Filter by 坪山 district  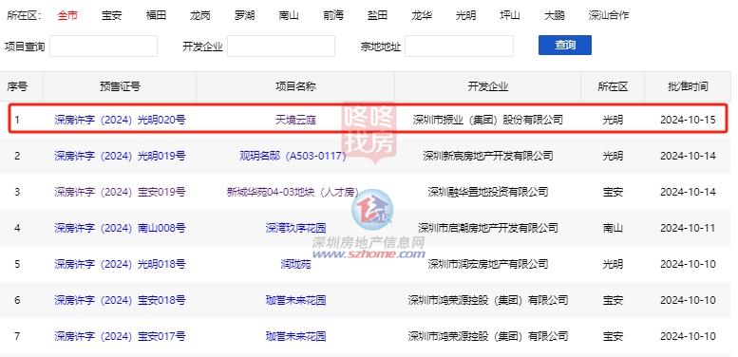coord(510,15)
